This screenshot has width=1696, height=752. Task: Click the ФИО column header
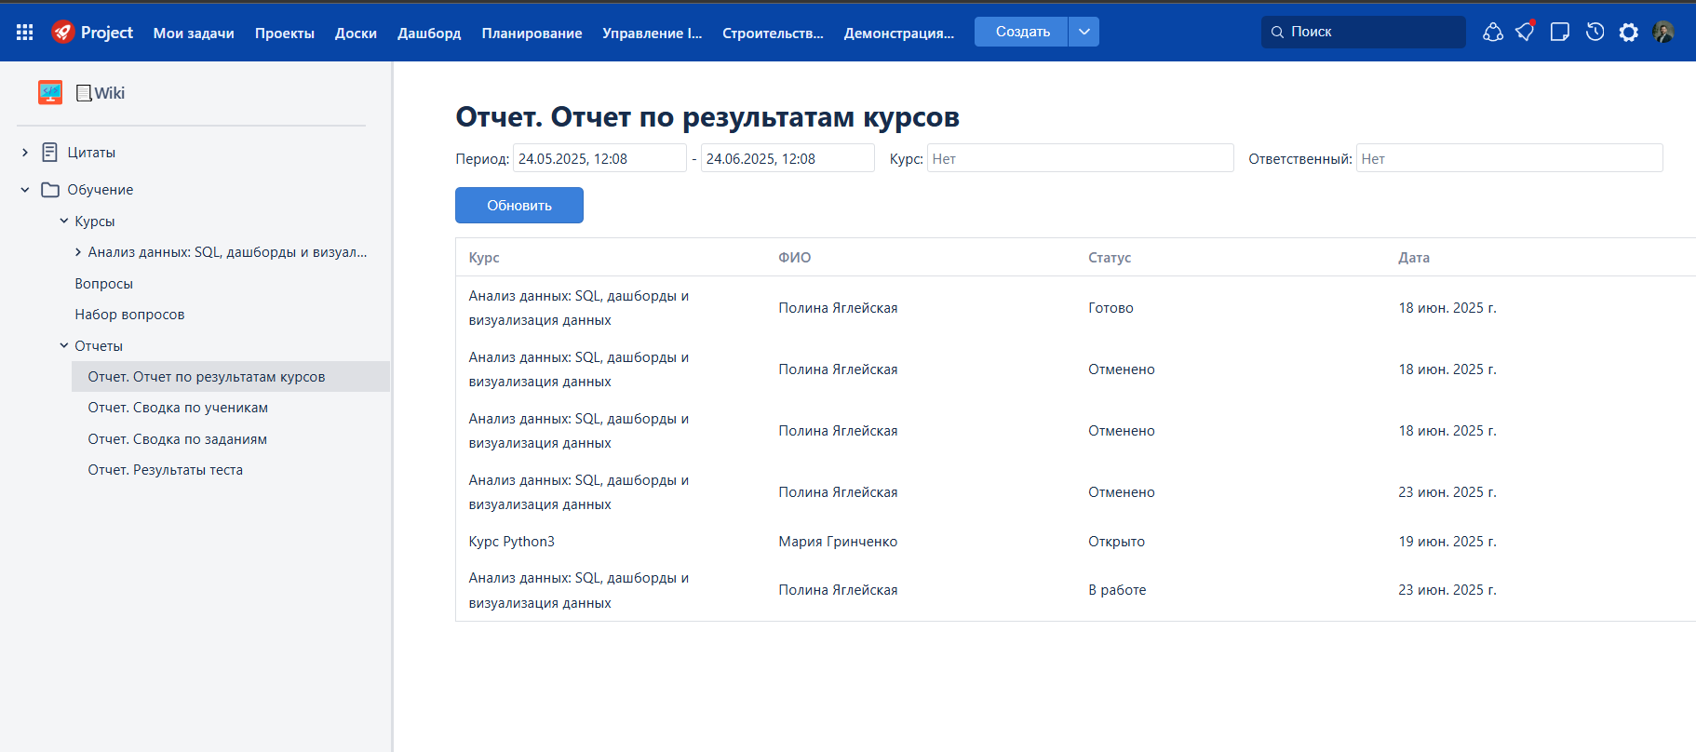click(x=795, y=258)
